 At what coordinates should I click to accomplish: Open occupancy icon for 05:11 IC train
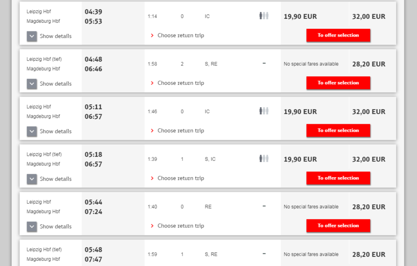(263, 111)
